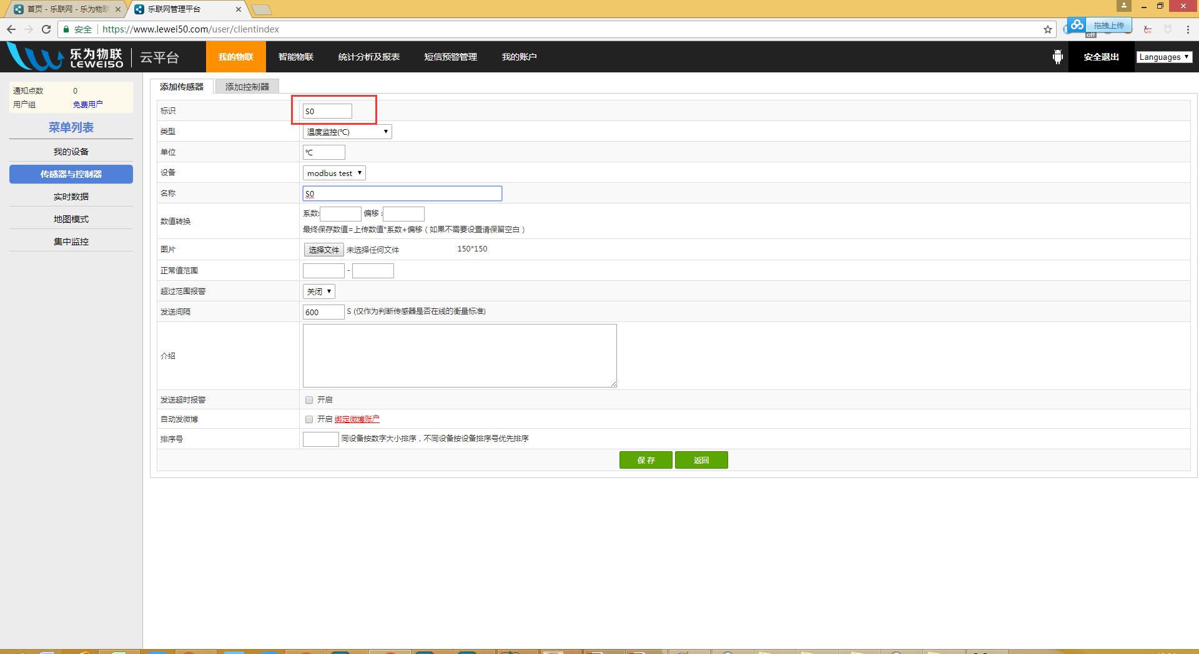Viewport: 1199px width, 654px height.
Task: Click the Lewei50 logo
Action: click(66, 57)
